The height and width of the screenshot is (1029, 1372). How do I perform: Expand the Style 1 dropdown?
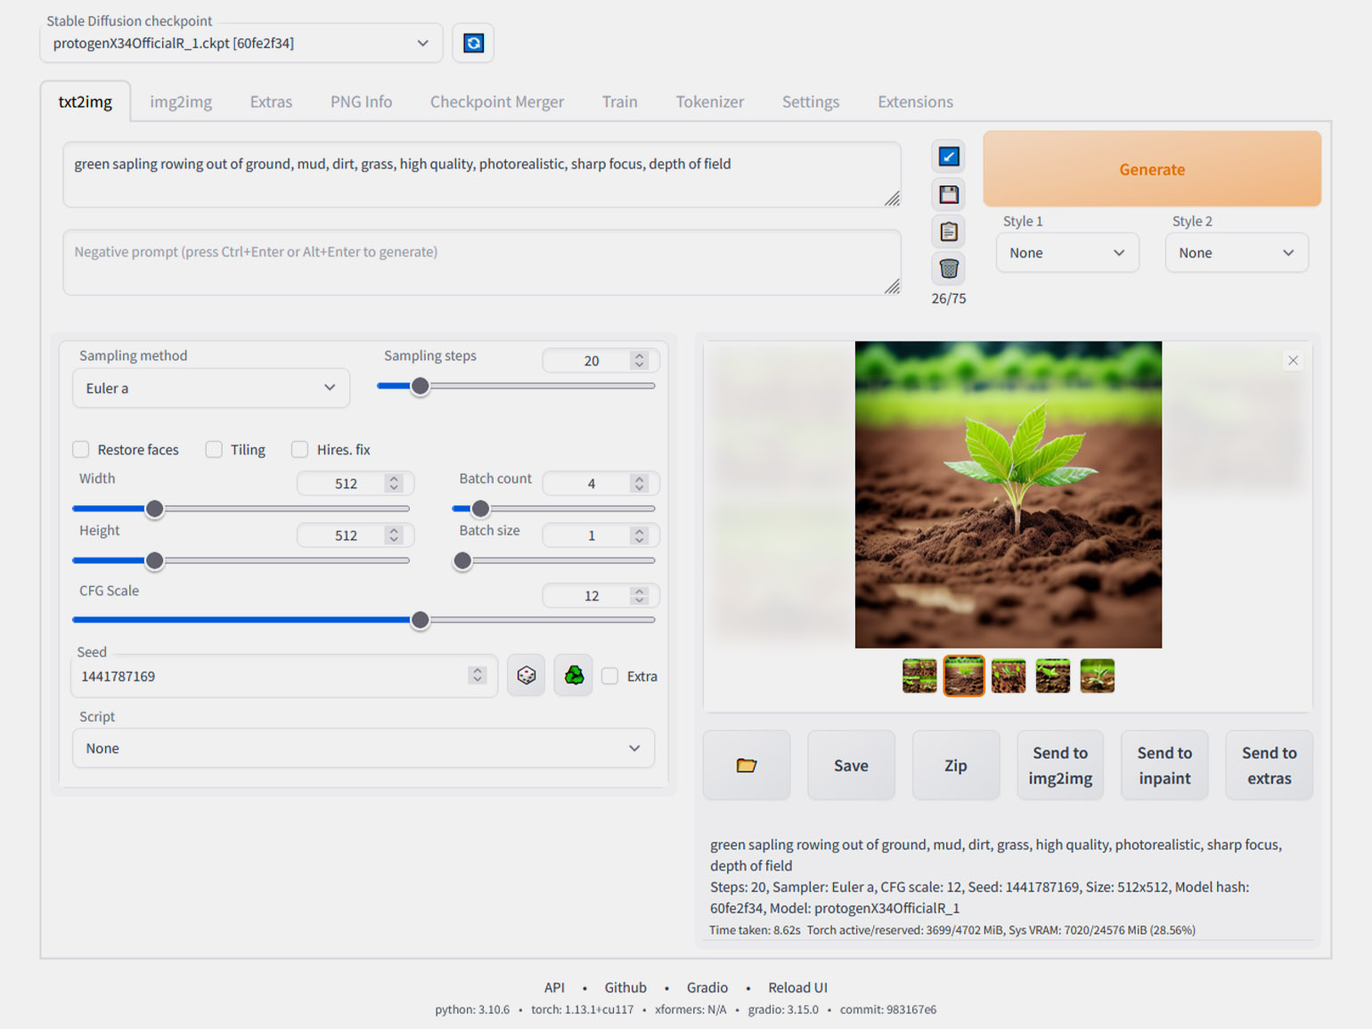(x=1066, y=253)
